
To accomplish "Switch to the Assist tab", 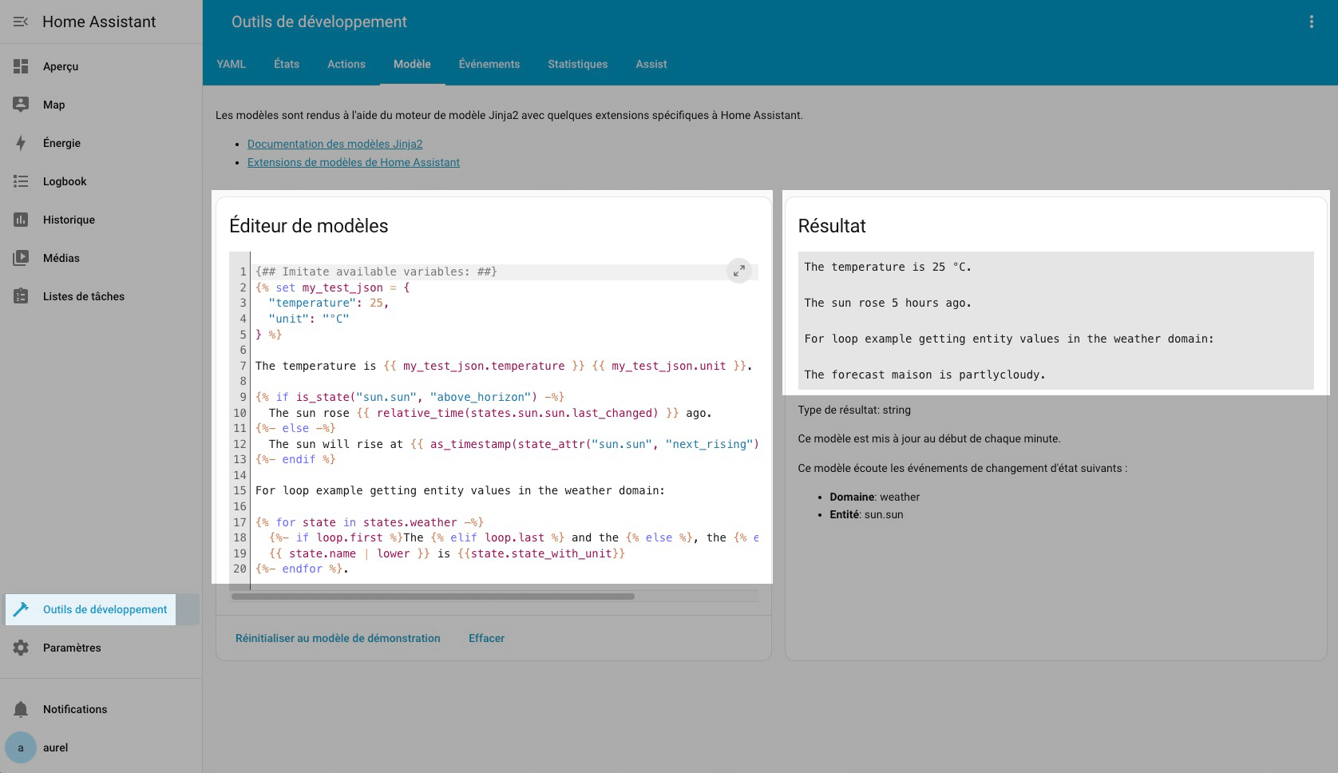I will point(651,64).
